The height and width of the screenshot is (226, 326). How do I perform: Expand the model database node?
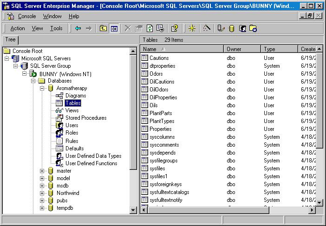(x=42, y=178)
